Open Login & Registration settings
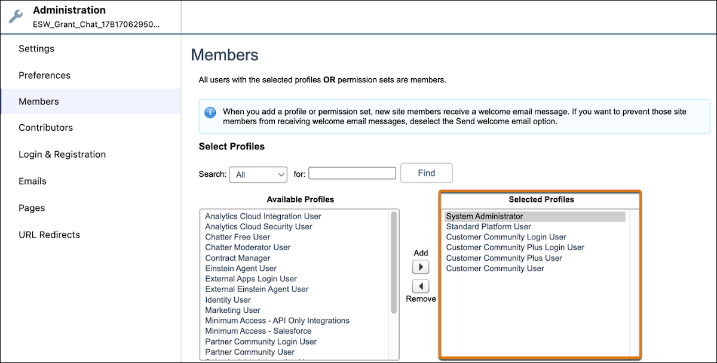This screenshot has width=717, height=363. coord(62,154)
